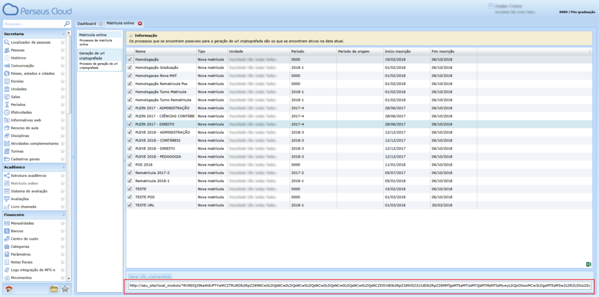Open the phone icon in bottom-left corner
Image resolution: width=599 pixels, height=297 pixels.
(x=9, y=288)
